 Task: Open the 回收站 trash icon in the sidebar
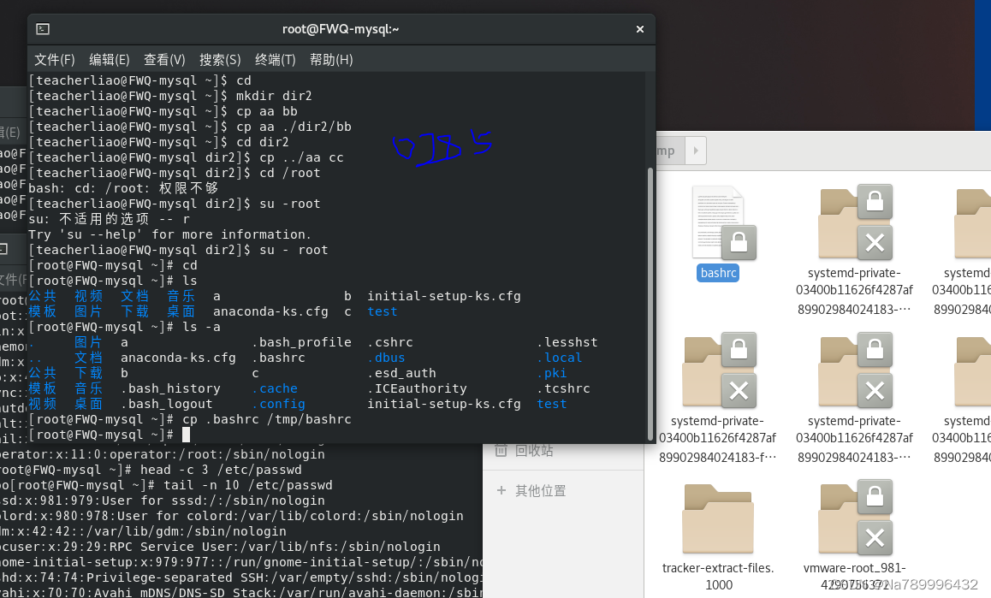click(x=502, y=450)
